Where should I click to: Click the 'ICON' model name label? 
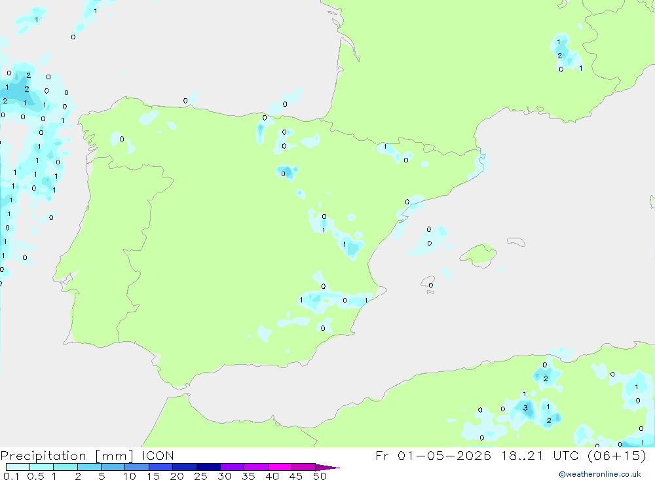click(158, 455)
